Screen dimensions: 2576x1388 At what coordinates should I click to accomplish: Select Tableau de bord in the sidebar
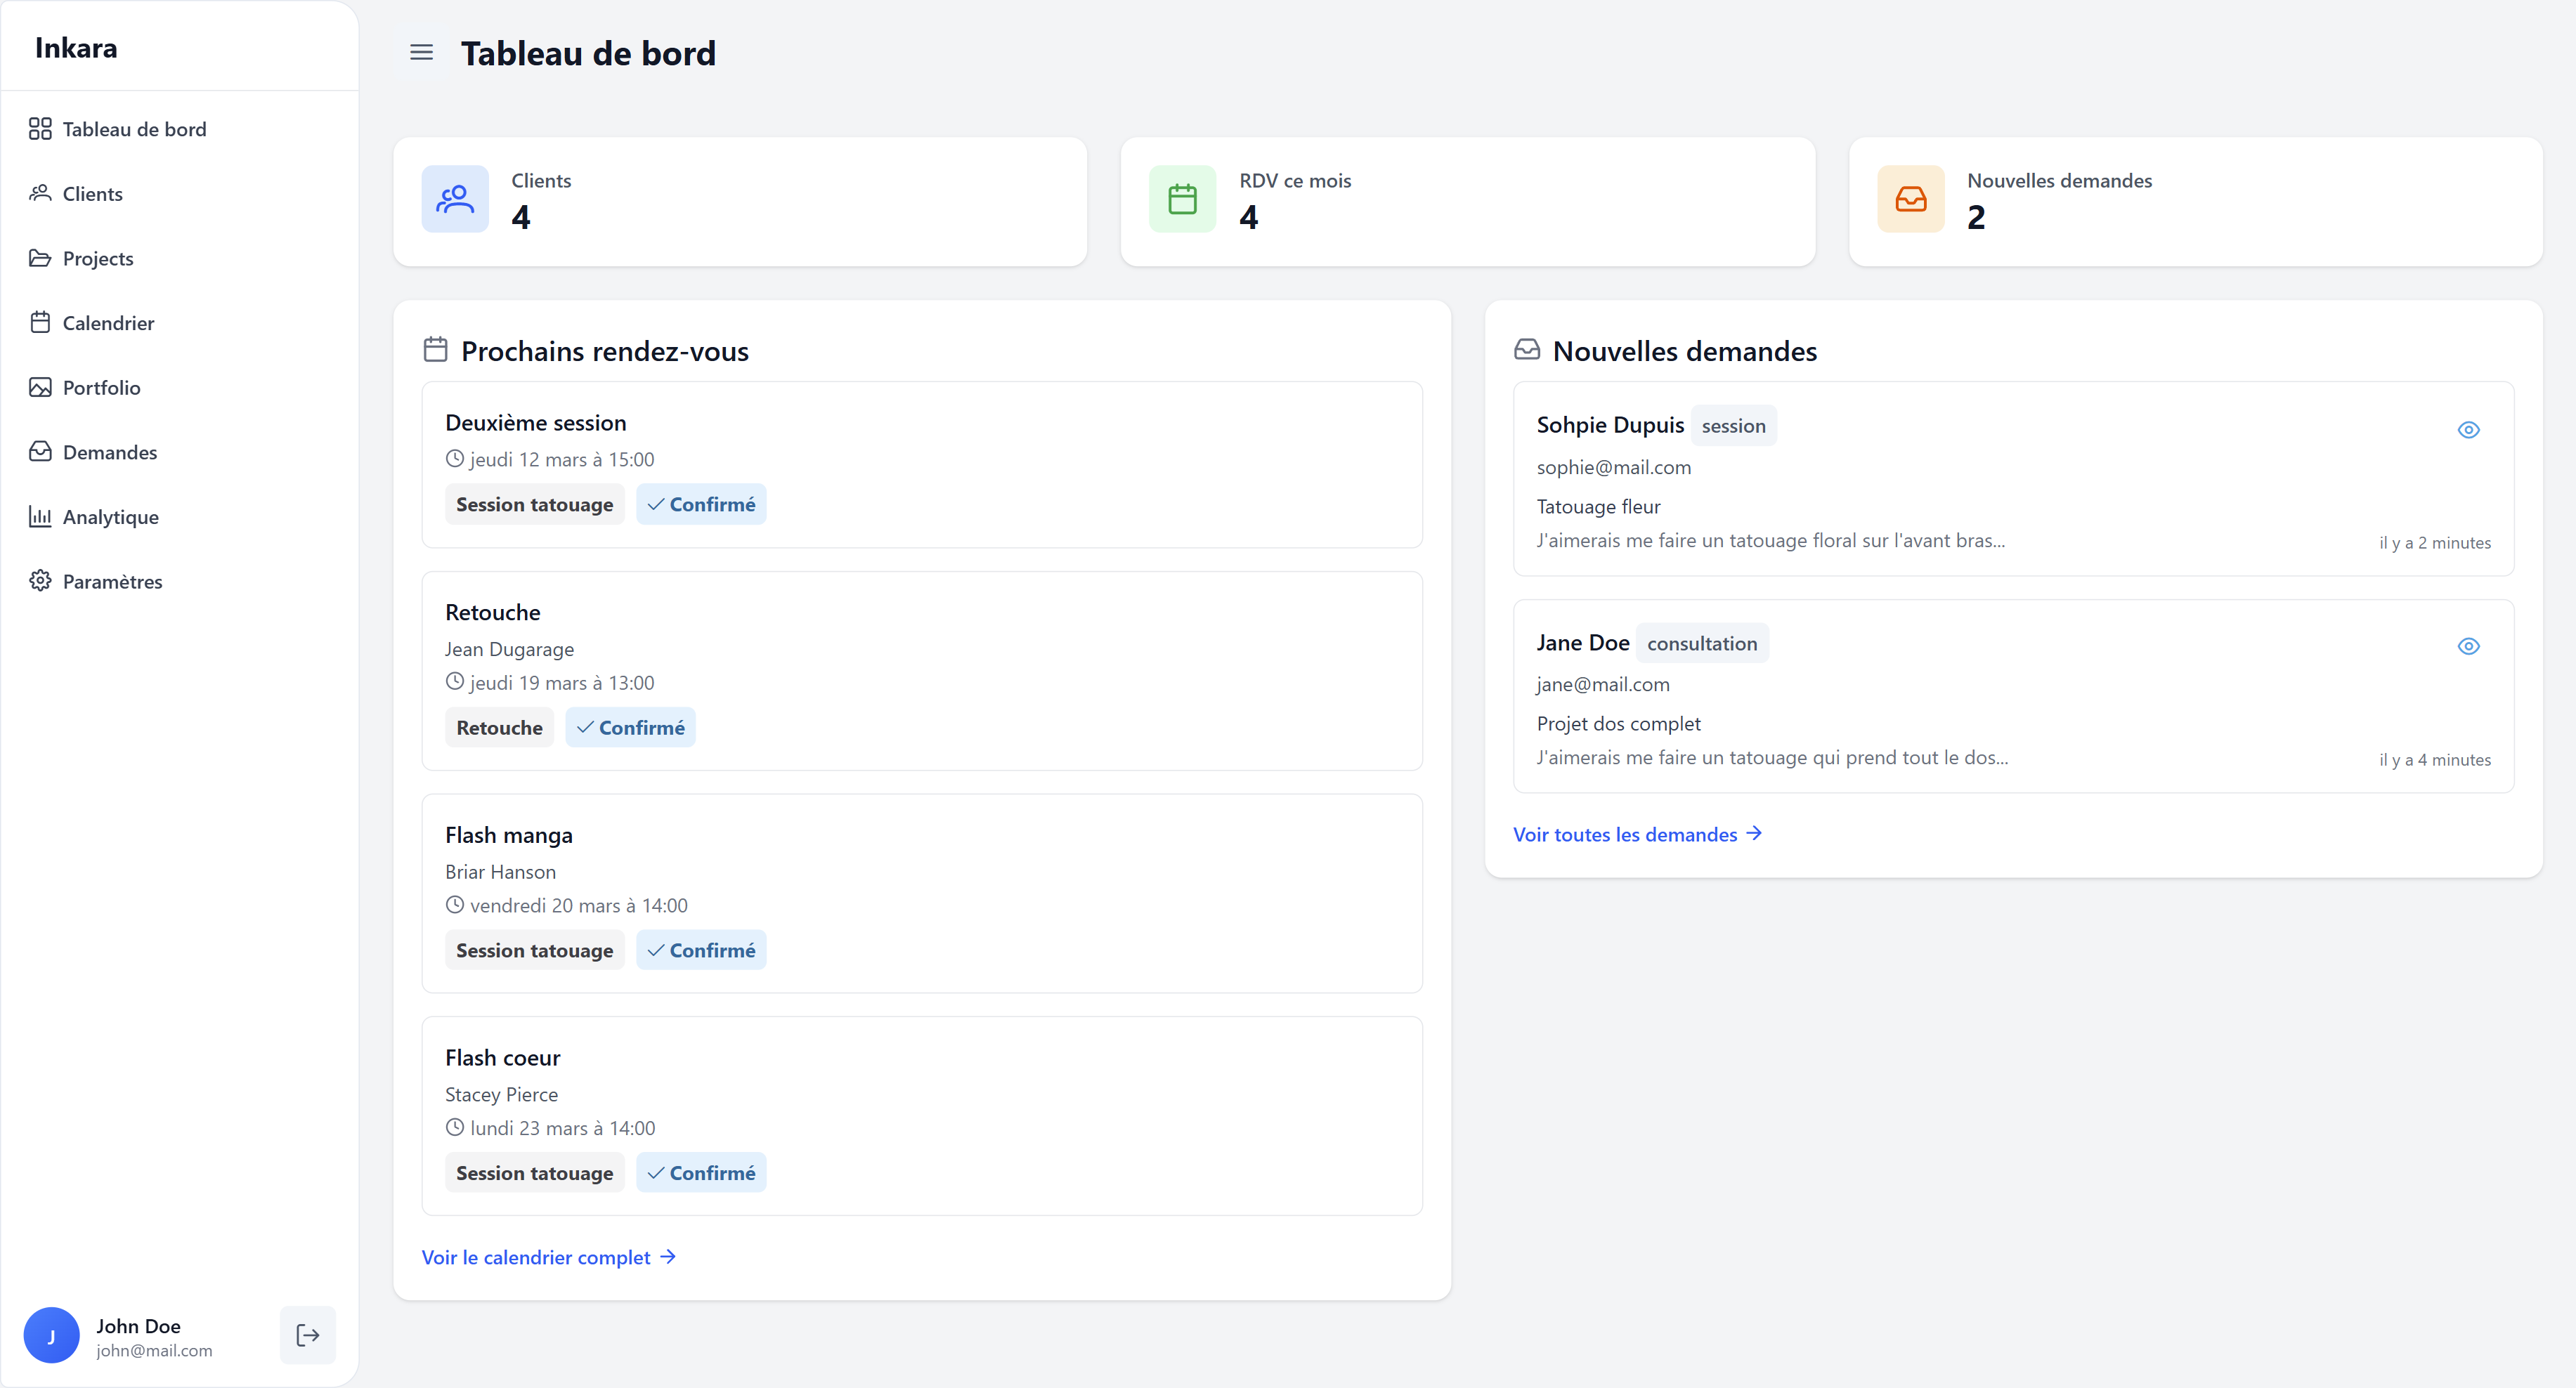click(x=134, y=128)
